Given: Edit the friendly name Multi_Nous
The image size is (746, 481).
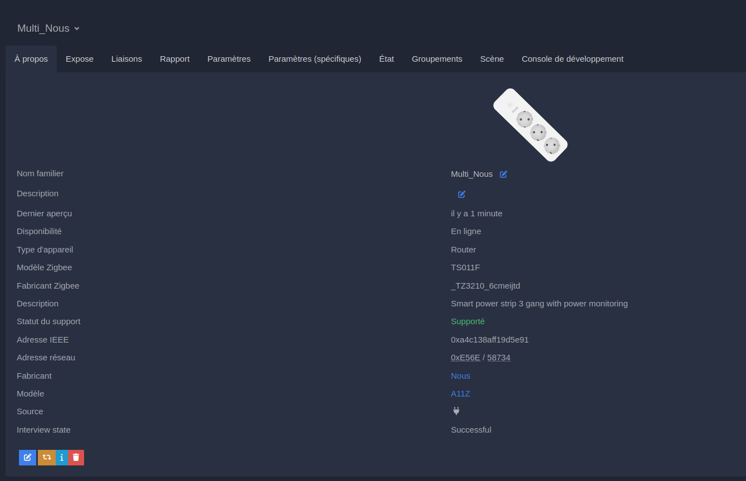Looking at the screenshot, I should click(503, 174).
